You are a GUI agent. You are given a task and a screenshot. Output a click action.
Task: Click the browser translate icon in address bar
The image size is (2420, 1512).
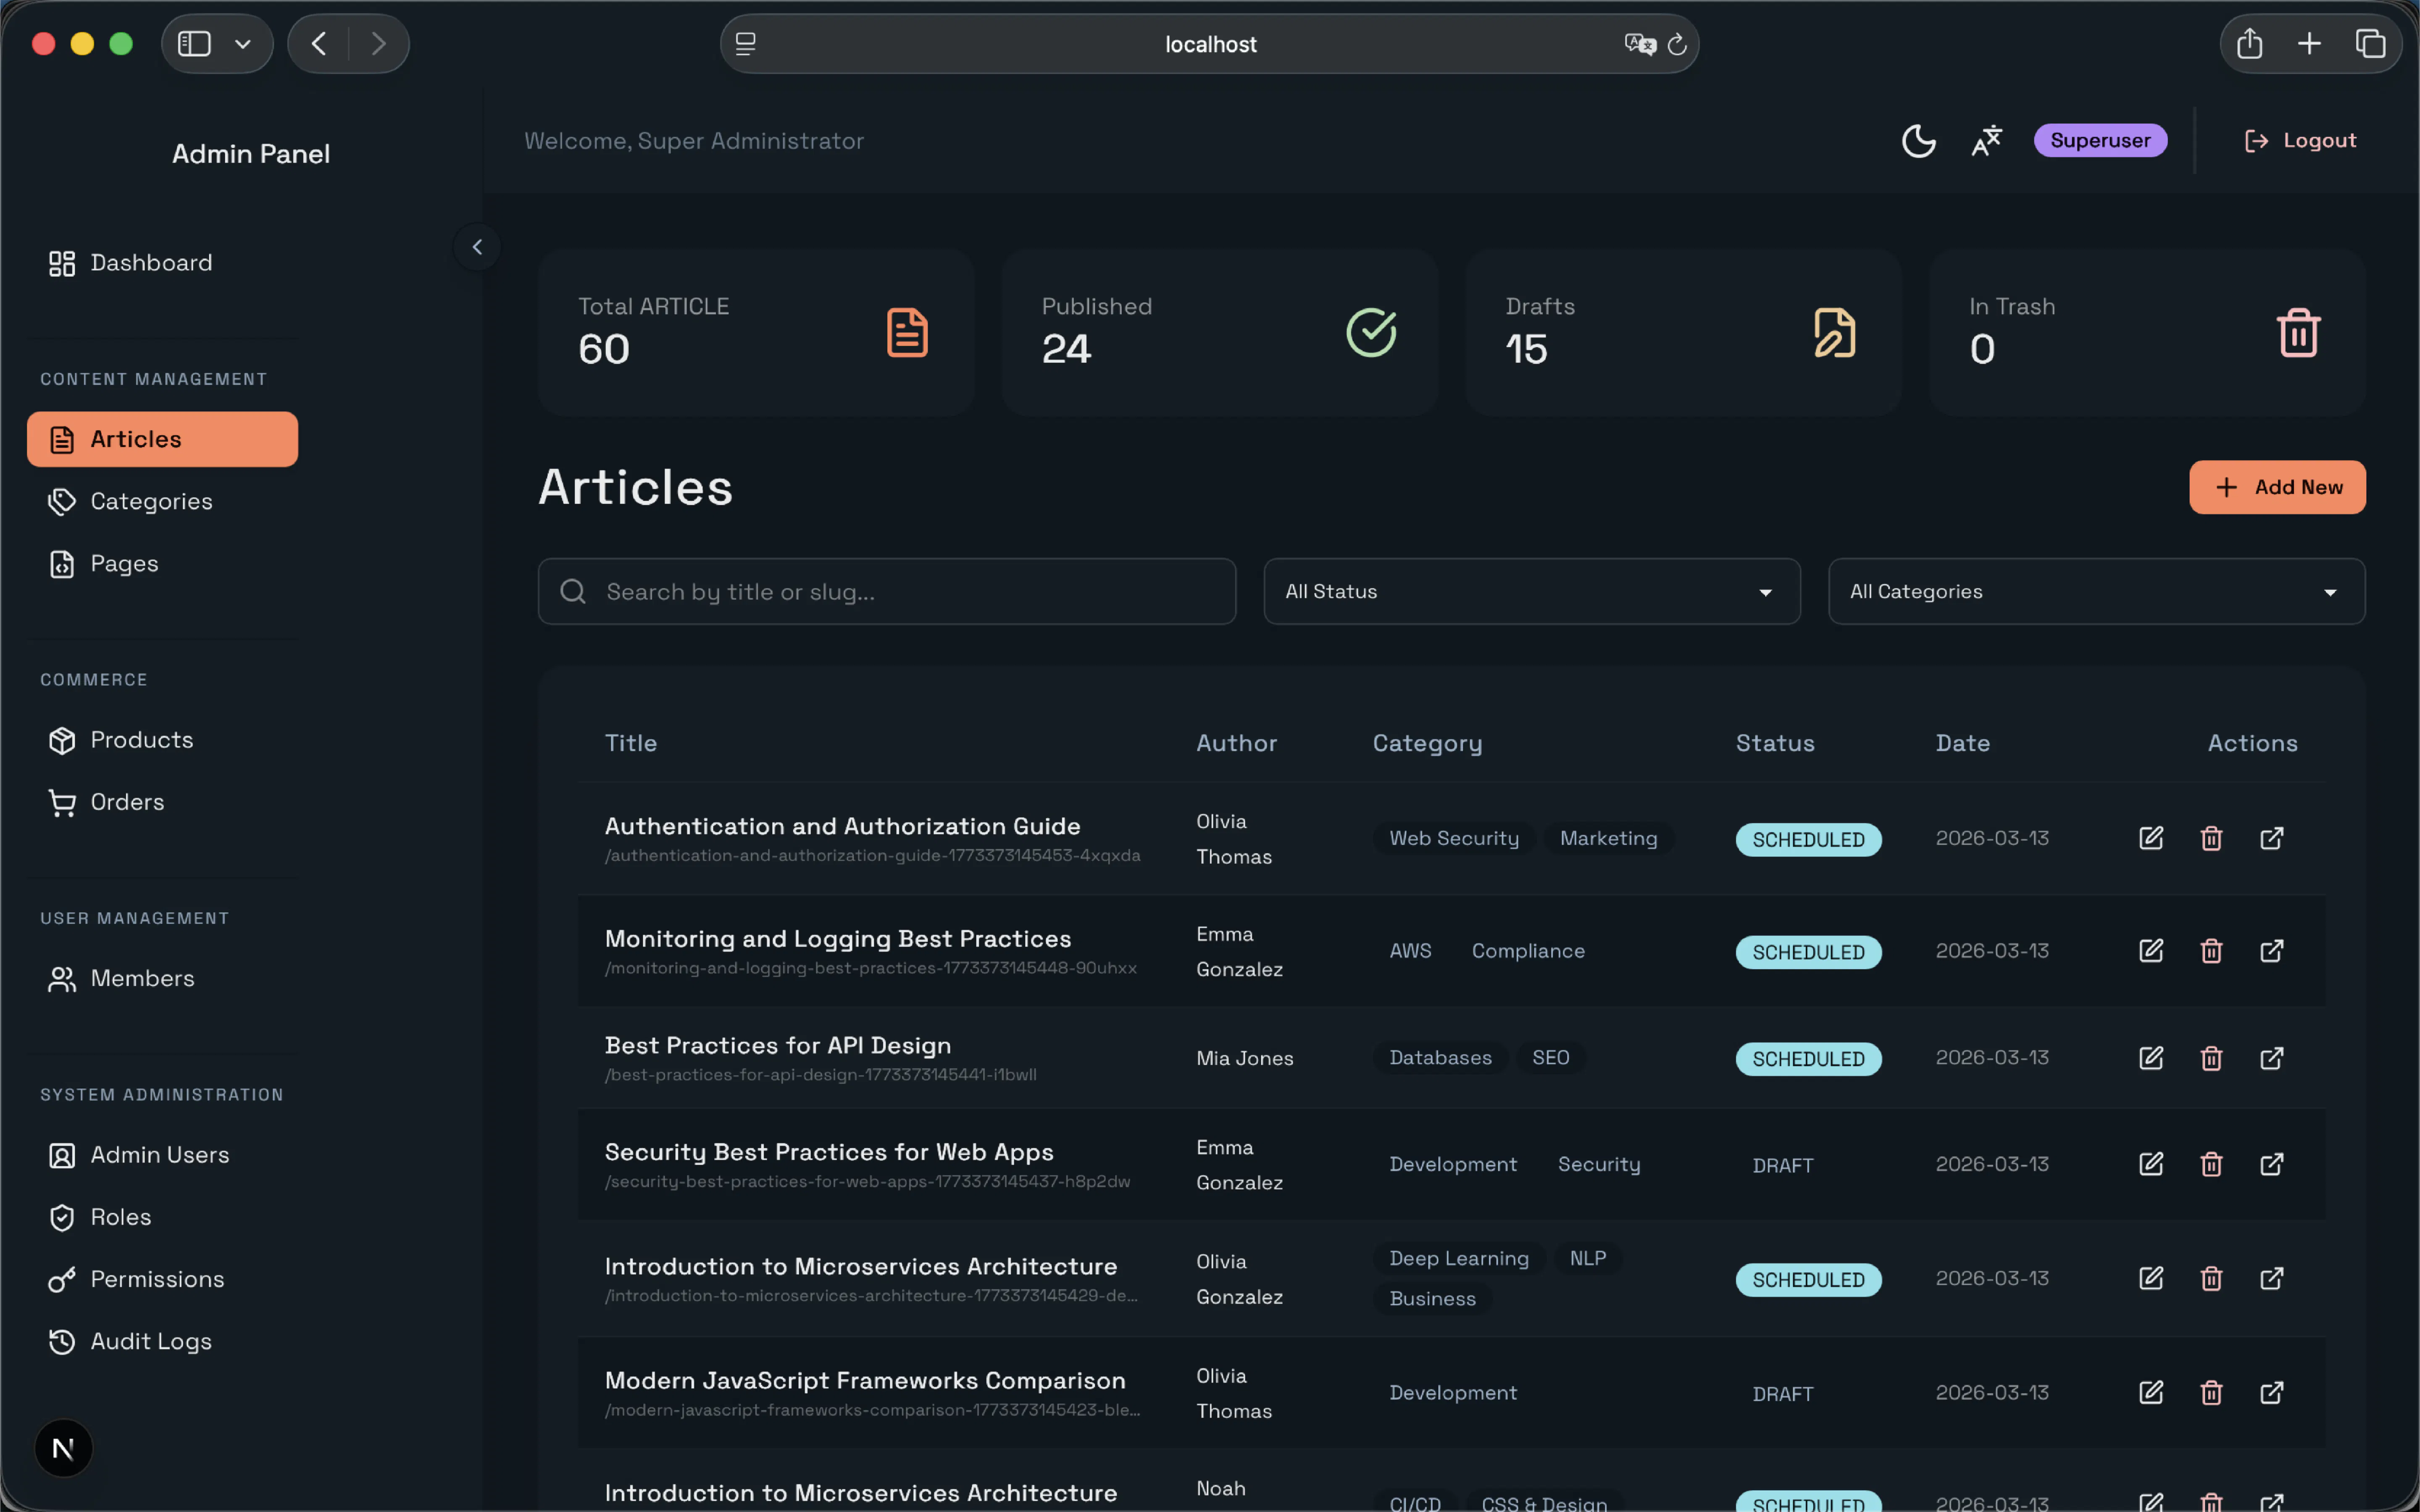tap(1640, 44)
